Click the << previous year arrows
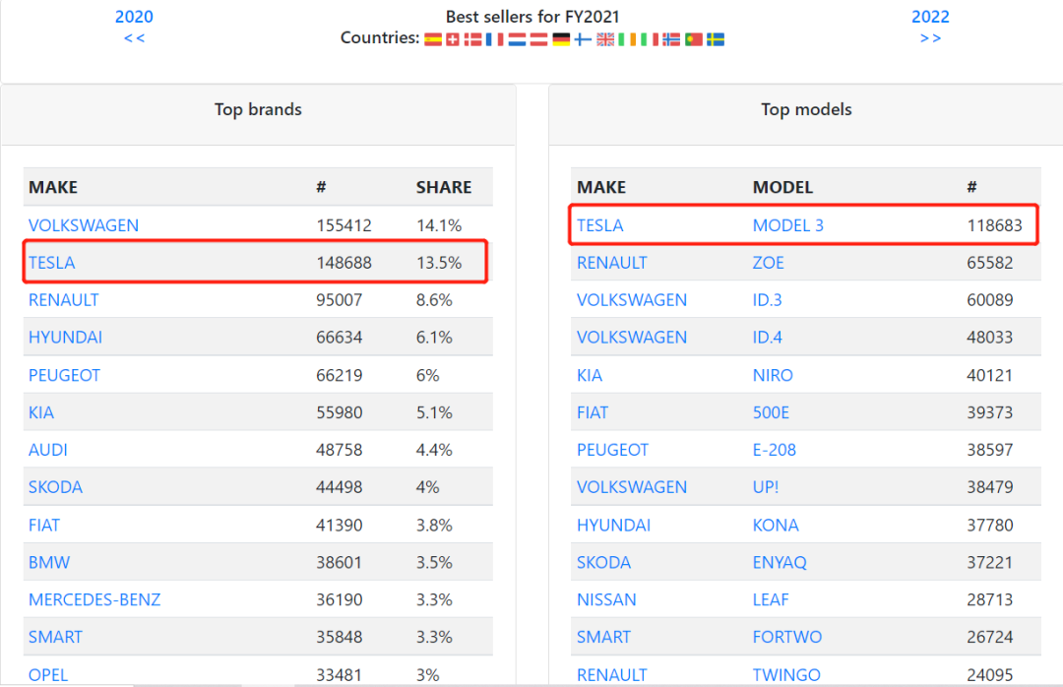Viewport: 1063px width, 687px height. pyautogui.click(x=134, y=38)
